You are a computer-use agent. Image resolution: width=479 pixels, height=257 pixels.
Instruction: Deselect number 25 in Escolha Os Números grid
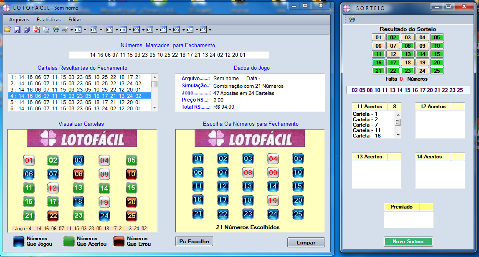pos(298,214)
